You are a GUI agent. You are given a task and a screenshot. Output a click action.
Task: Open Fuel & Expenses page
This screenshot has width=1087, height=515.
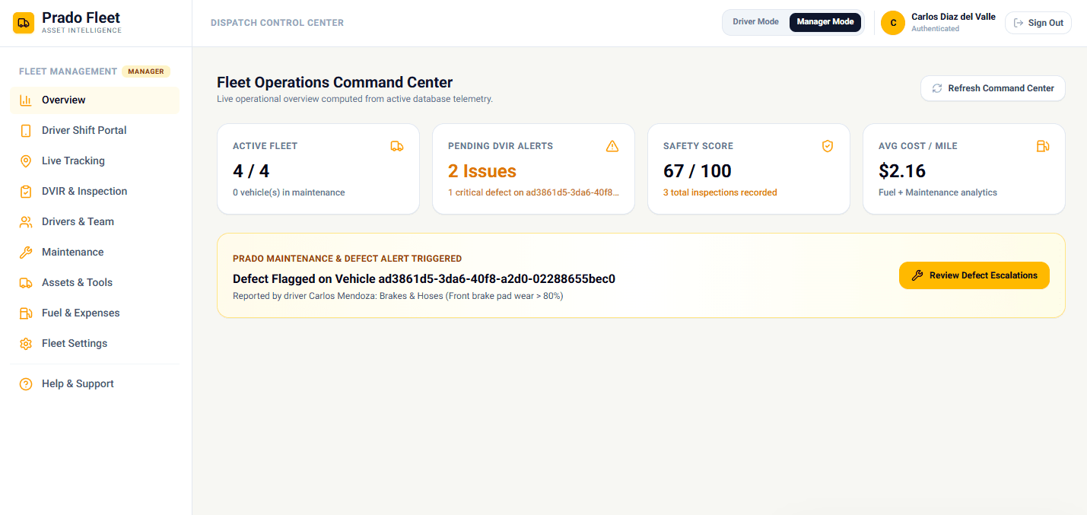[95, 313]
